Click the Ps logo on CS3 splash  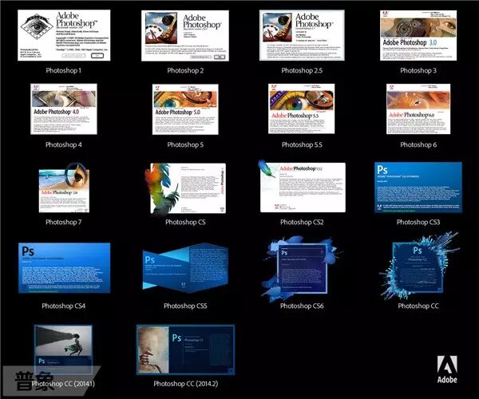click(x=382, y=169)
